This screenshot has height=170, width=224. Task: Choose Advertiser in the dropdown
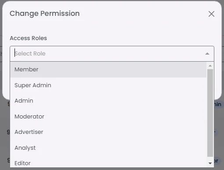tap(108, 132)
